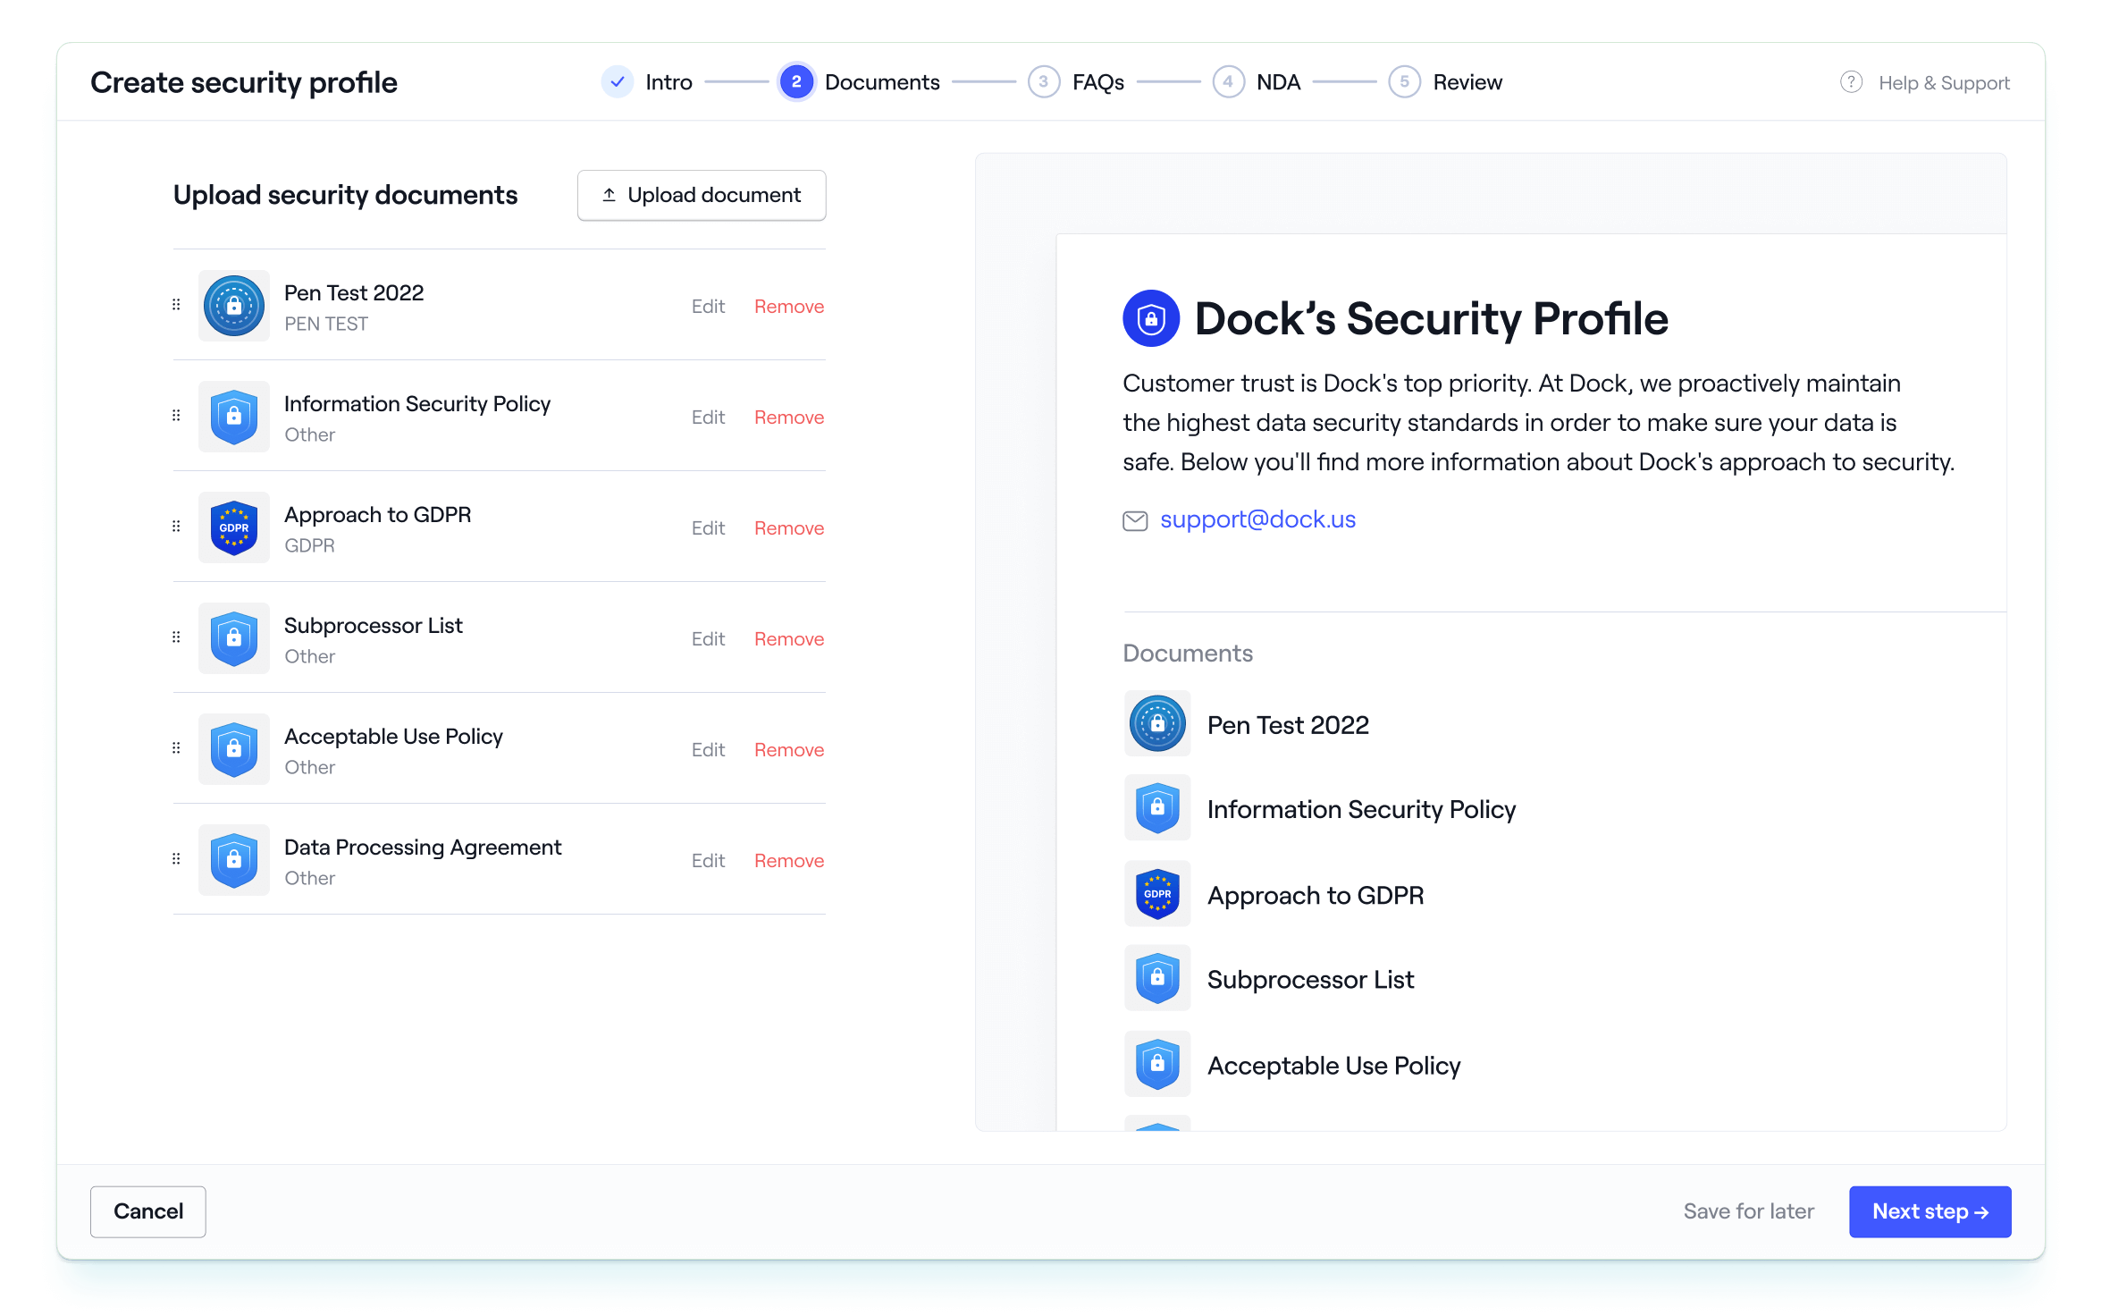This screenshot has height=1316, width=2102.
Task: Click the Help & Support question mark icon
Action: click(x=1850, y=81)
